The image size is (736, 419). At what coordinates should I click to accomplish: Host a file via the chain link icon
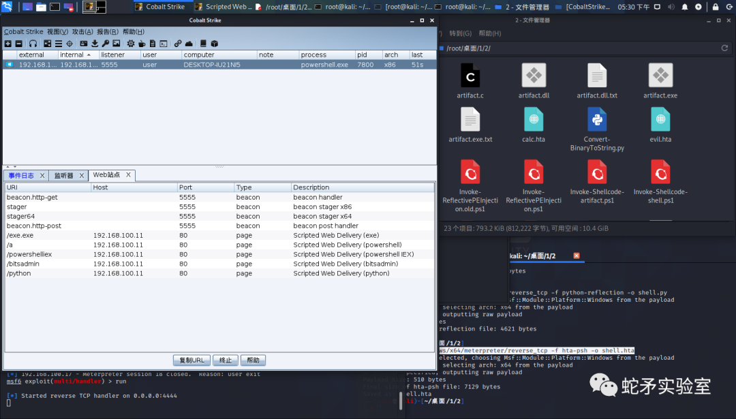point(178,44)
